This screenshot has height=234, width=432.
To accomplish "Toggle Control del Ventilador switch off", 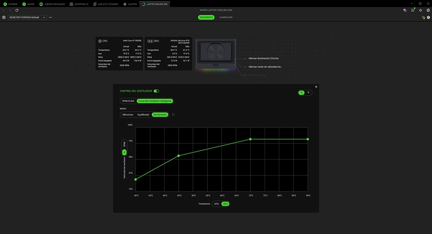I will pyautogui.click(x=156, y=91).
